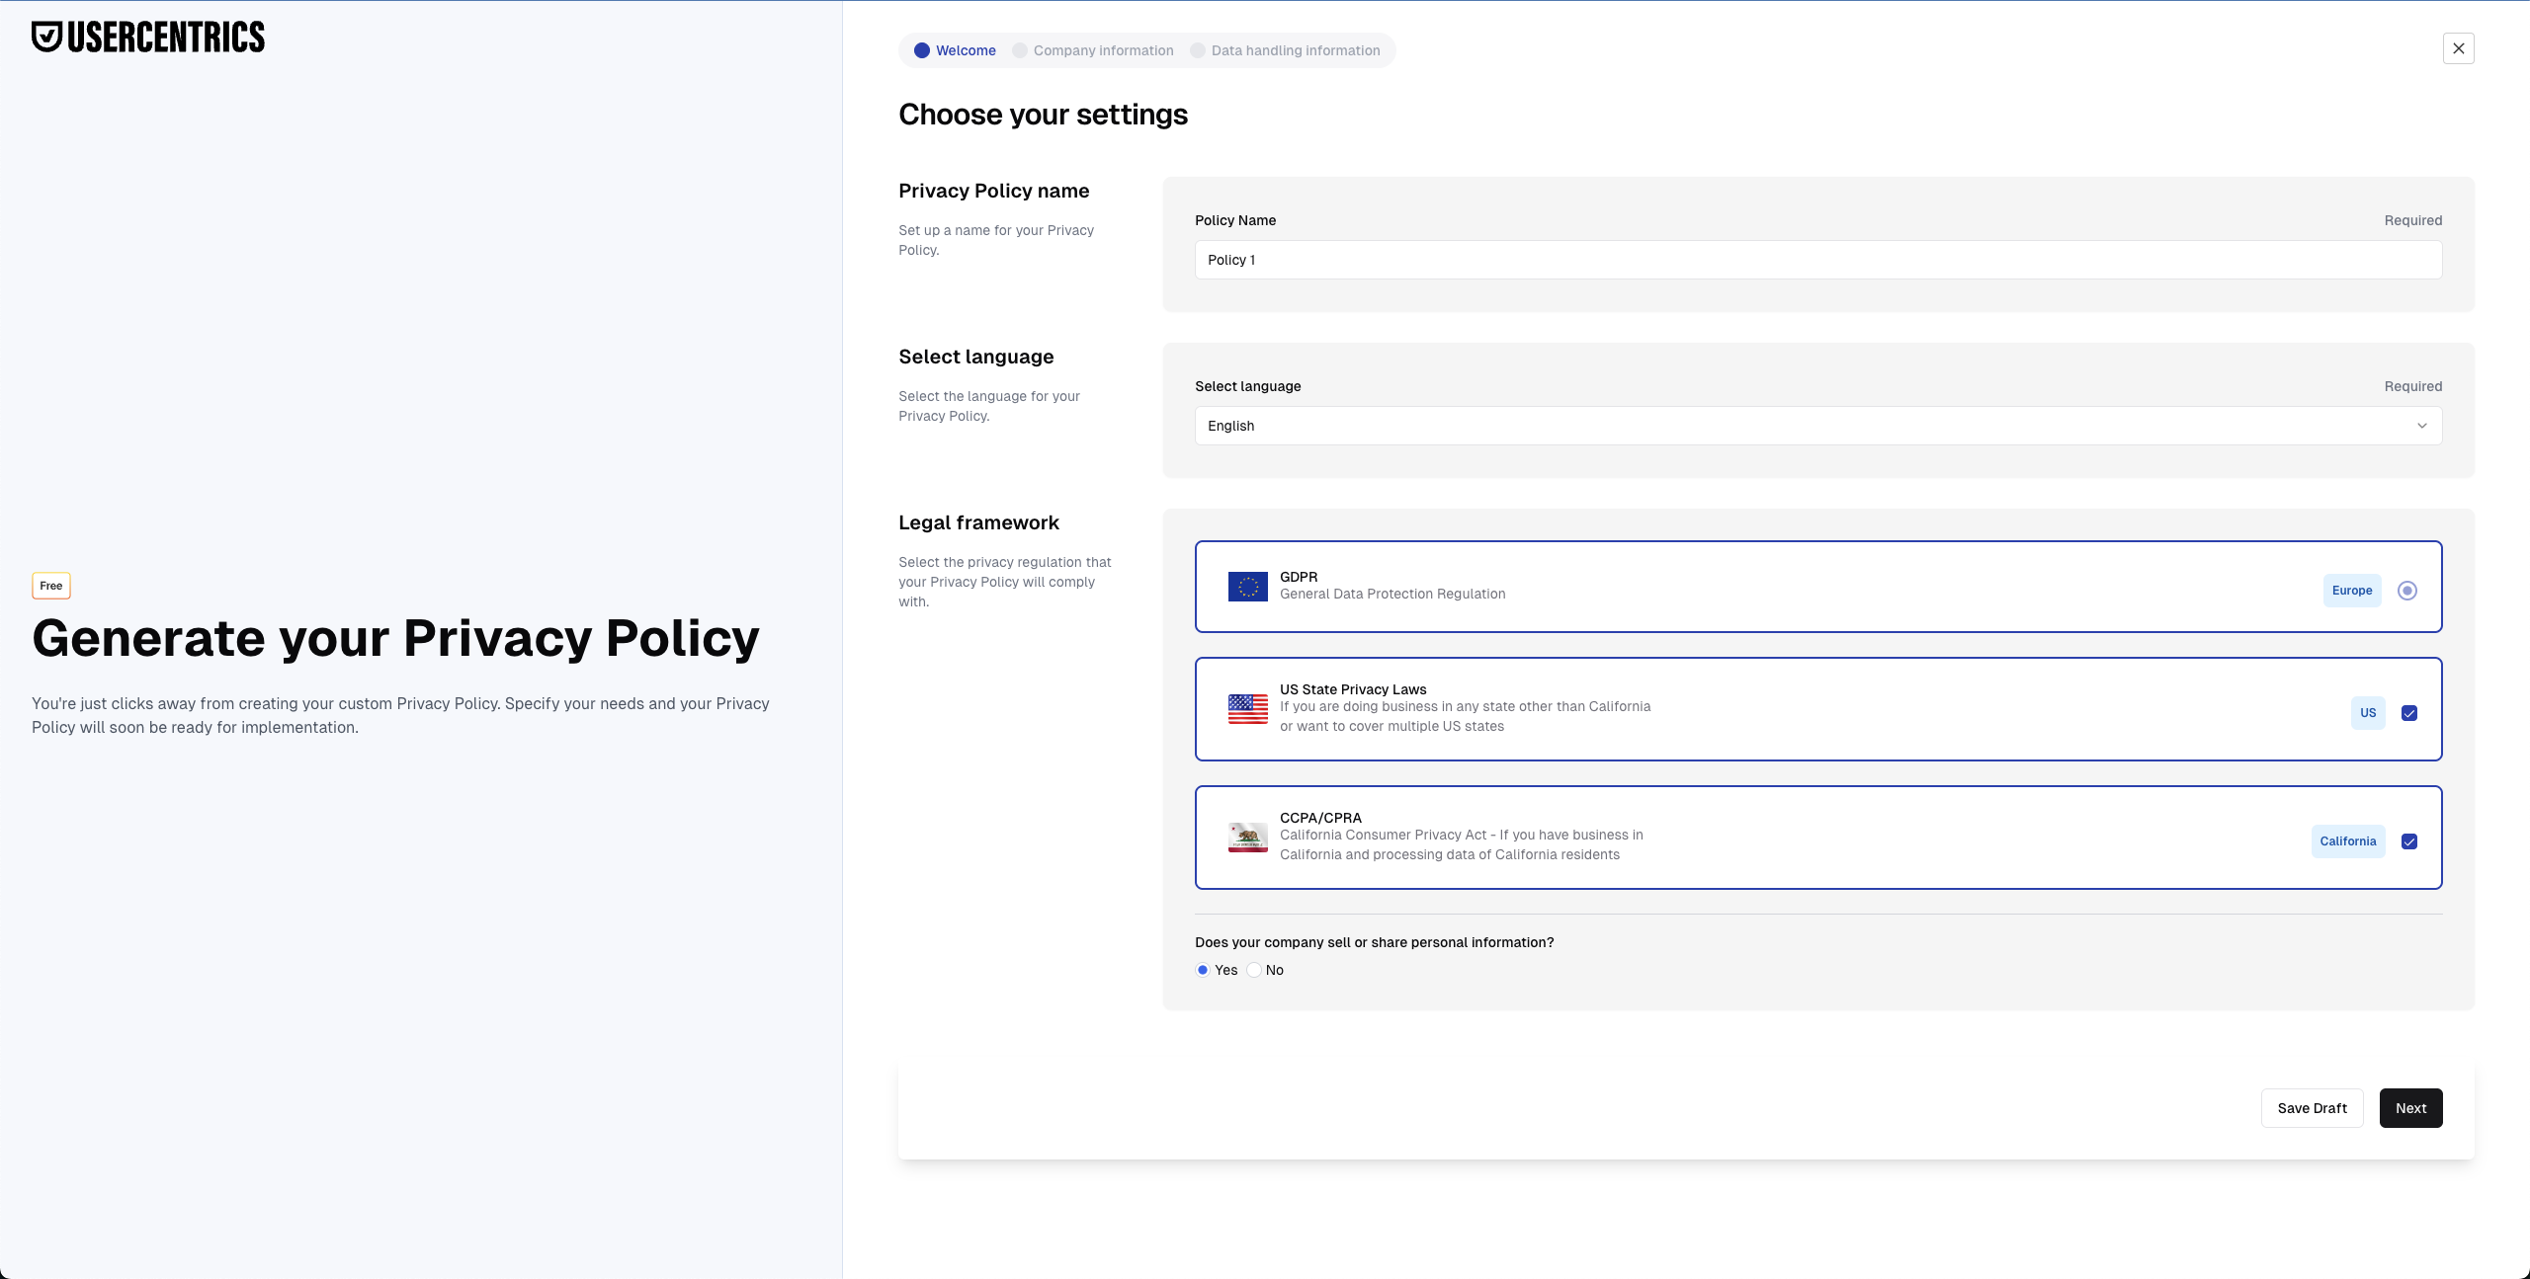
Task: Click the Policy Name input field
Action: click(1818, 260)
